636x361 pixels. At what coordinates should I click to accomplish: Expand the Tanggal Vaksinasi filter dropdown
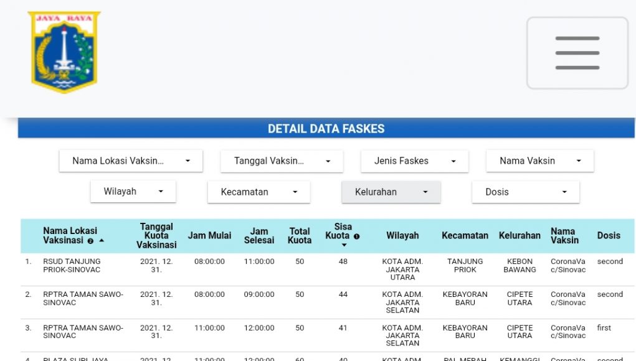(282, 161)
